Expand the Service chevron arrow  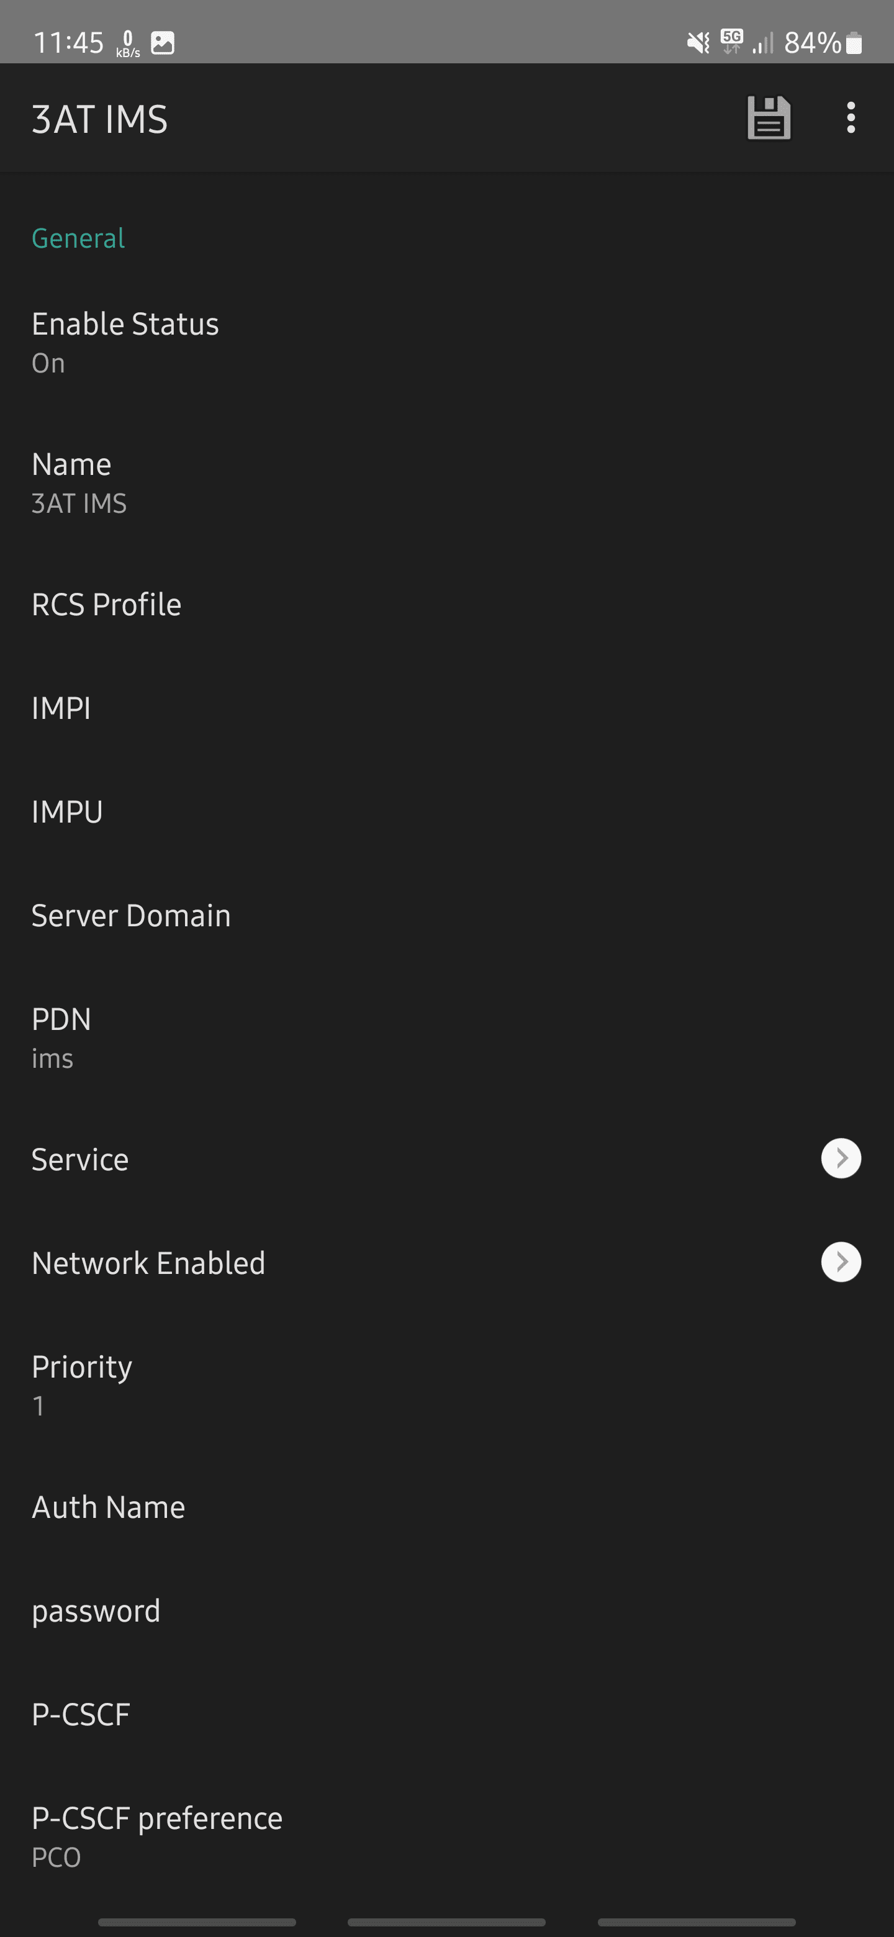click(x=841, y=1158)
